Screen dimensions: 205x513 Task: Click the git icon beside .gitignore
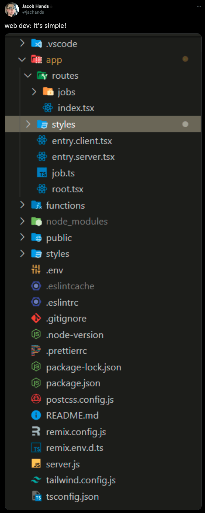[36, 318]
